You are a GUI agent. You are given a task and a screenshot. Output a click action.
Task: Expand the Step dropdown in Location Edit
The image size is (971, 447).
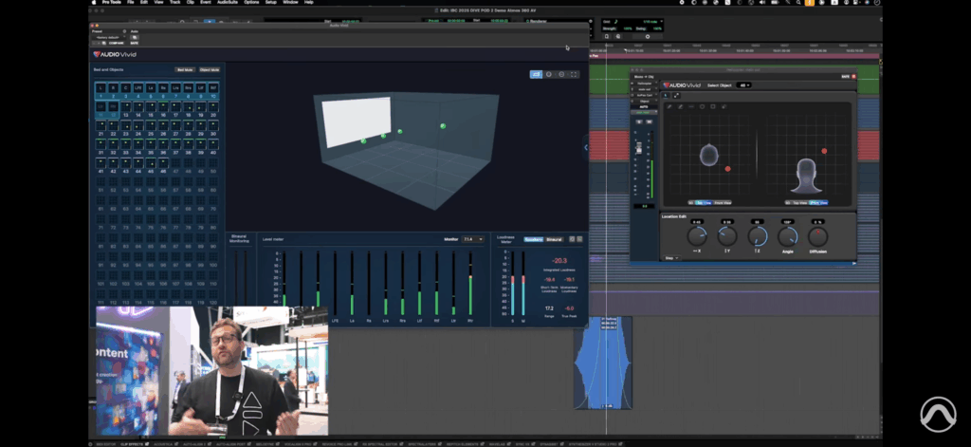coord(670,257)
